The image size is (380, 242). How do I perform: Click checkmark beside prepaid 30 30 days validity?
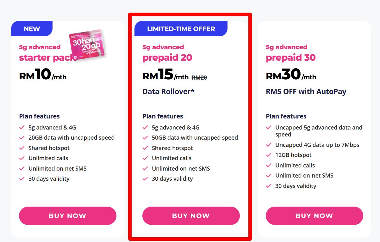(x=269, y=186)
